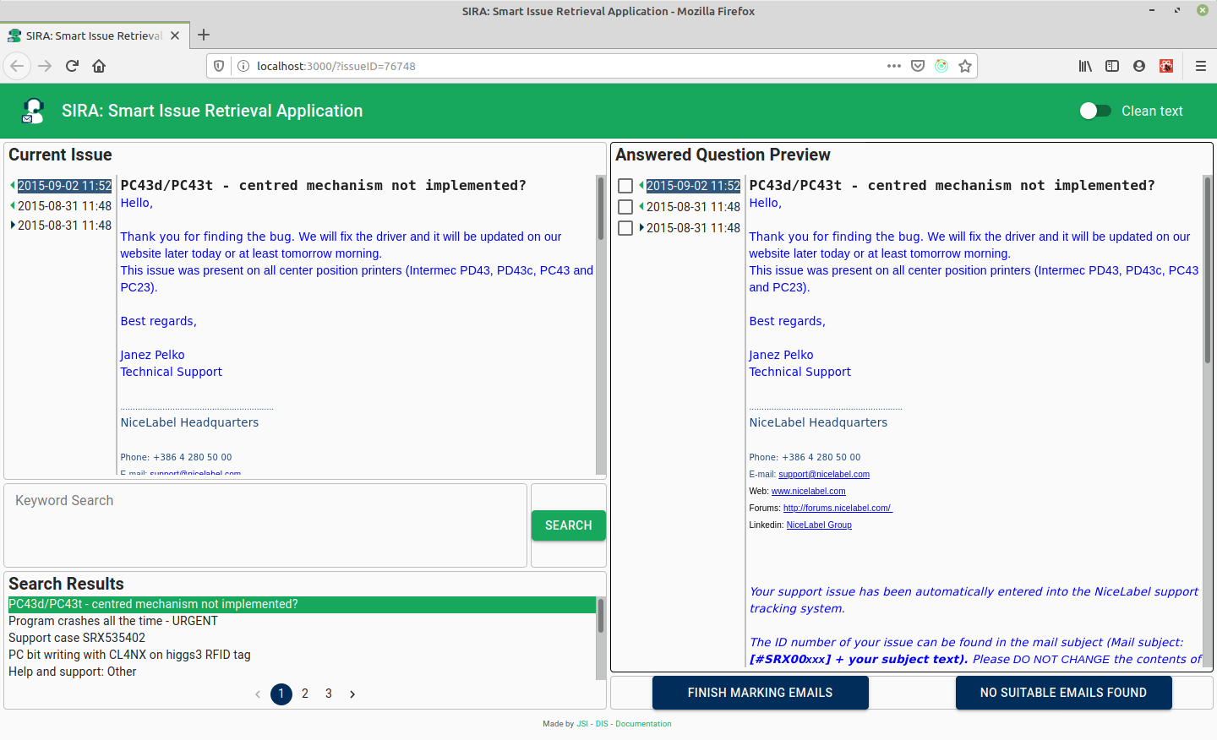Click No Suitable Emails Found button
This screenshot has height=740, width=1217.
[1063, 693]
